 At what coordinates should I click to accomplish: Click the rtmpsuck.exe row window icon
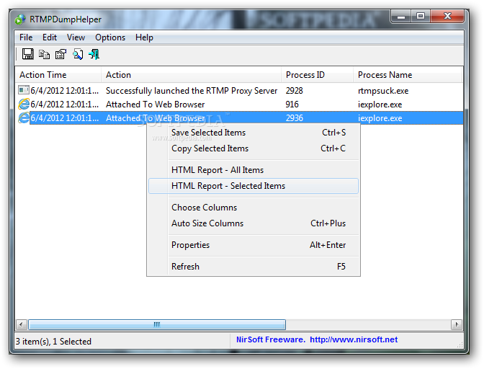(x=24, y=90)
